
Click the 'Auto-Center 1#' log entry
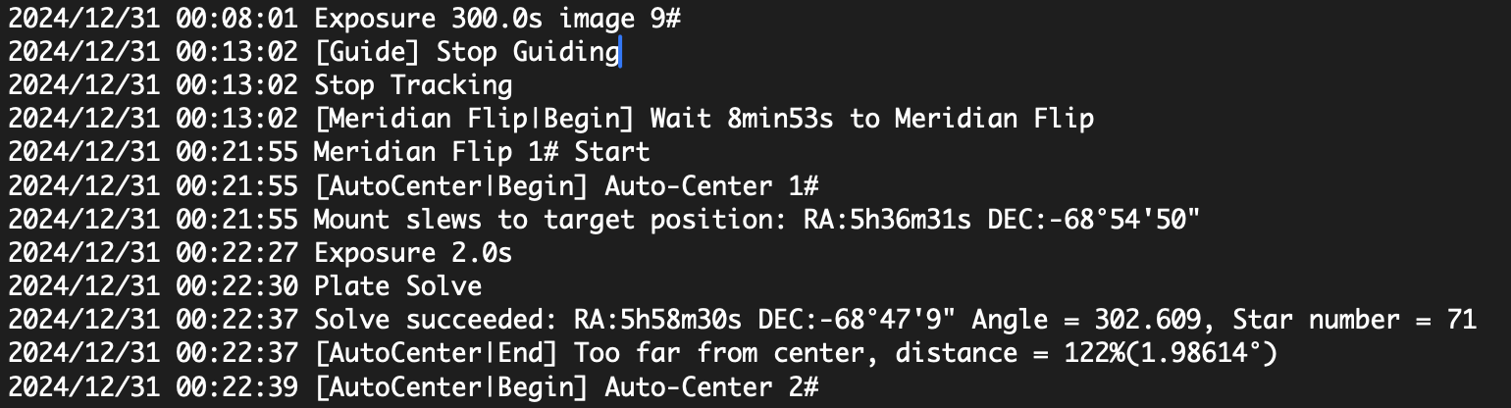click(x=711, y=186)
